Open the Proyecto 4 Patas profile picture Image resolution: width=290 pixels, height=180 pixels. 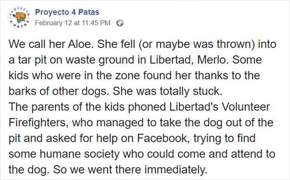coord(19,17)
